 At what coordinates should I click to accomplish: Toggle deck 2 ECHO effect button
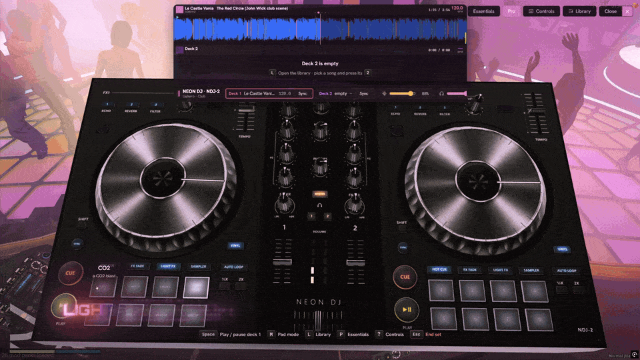click(x=395, y=108)
